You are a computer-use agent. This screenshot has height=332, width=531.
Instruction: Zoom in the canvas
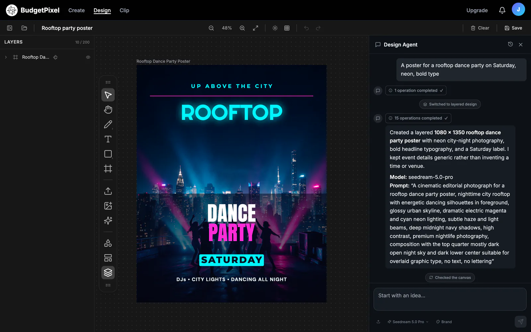pyautogui.click(x=242, y=28)
